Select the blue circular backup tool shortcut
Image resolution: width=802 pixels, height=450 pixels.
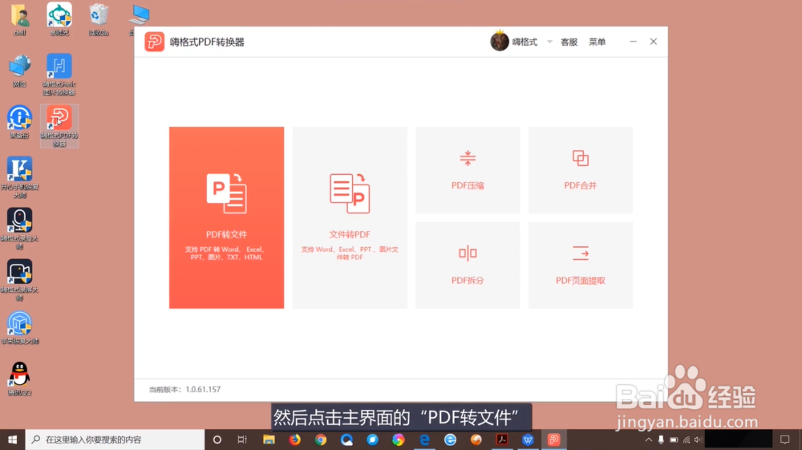[19, 122]
